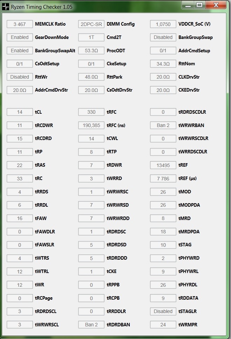Click the ProcODT 53.3Ω field
This screenshot has width=231, height=339.
coord(91,51)
